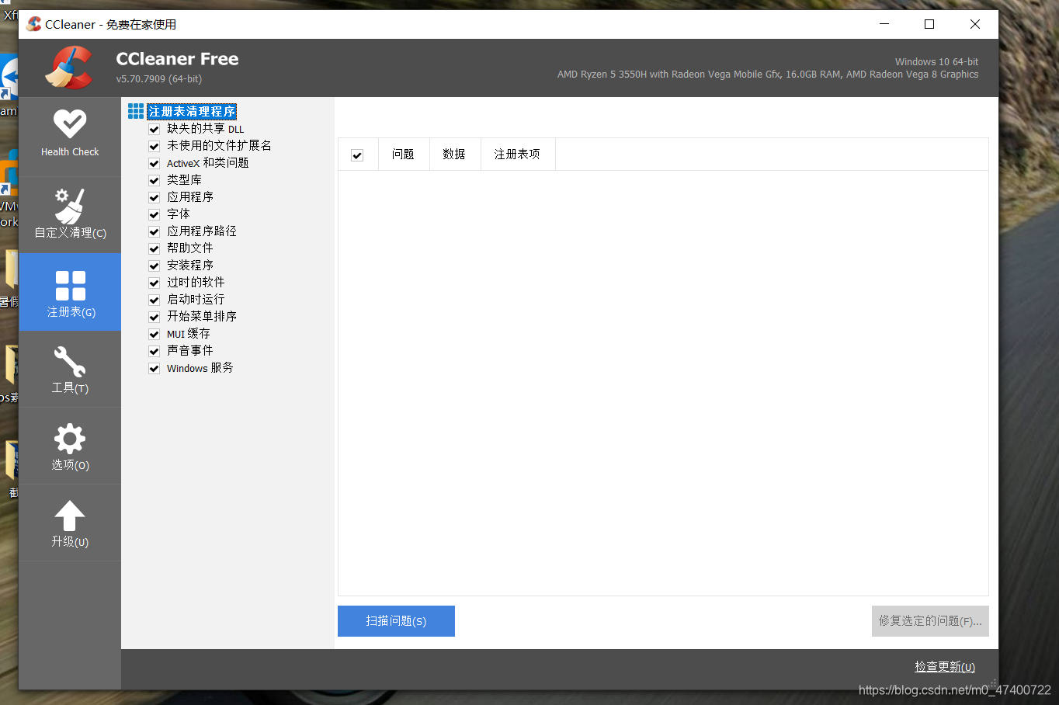The width and height of the screenshot is (1059, 705).
Task: Click the 扫描问题(S) button
Action: coord(396,621)
